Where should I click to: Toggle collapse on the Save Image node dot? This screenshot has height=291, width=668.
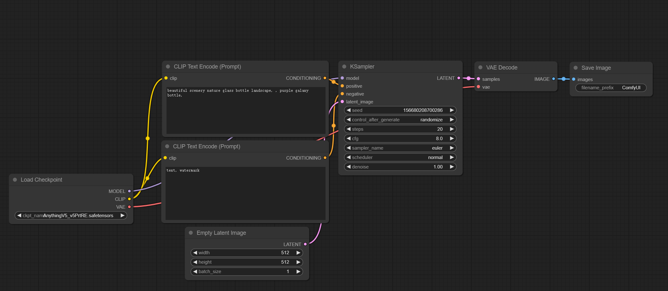point(576,68)
